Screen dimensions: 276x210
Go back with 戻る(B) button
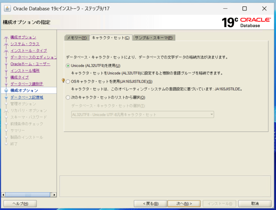150,204
